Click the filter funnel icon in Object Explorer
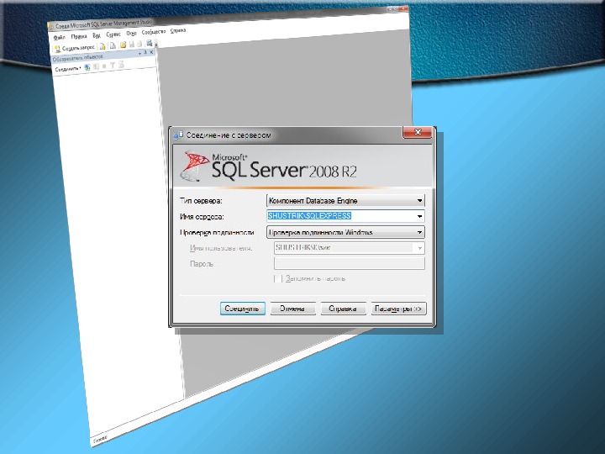Viewport: 605px width, 454px height. pyautogui.click(x=113, y=66)
